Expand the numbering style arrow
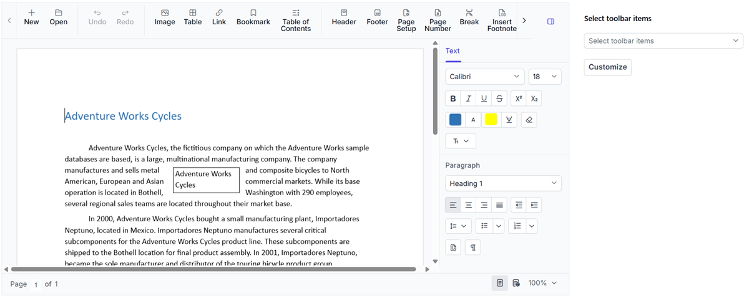The image size is (749, 298). click(x=532, y=226)
